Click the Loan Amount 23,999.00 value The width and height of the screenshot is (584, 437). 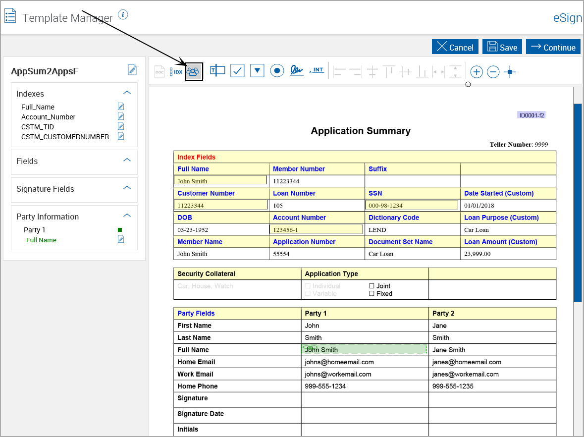tap(477, 254)
